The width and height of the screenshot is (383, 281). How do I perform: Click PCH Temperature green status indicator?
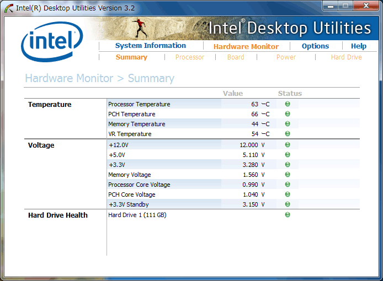click(x=288, y=114)
